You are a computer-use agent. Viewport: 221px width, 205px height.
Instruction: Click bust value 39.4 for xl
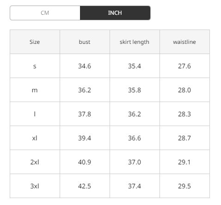[x=85, y=138]
